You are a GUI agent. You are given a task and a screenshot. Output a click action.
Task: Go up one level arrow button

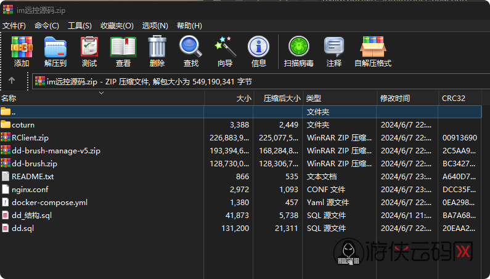[x=12, y=81]
